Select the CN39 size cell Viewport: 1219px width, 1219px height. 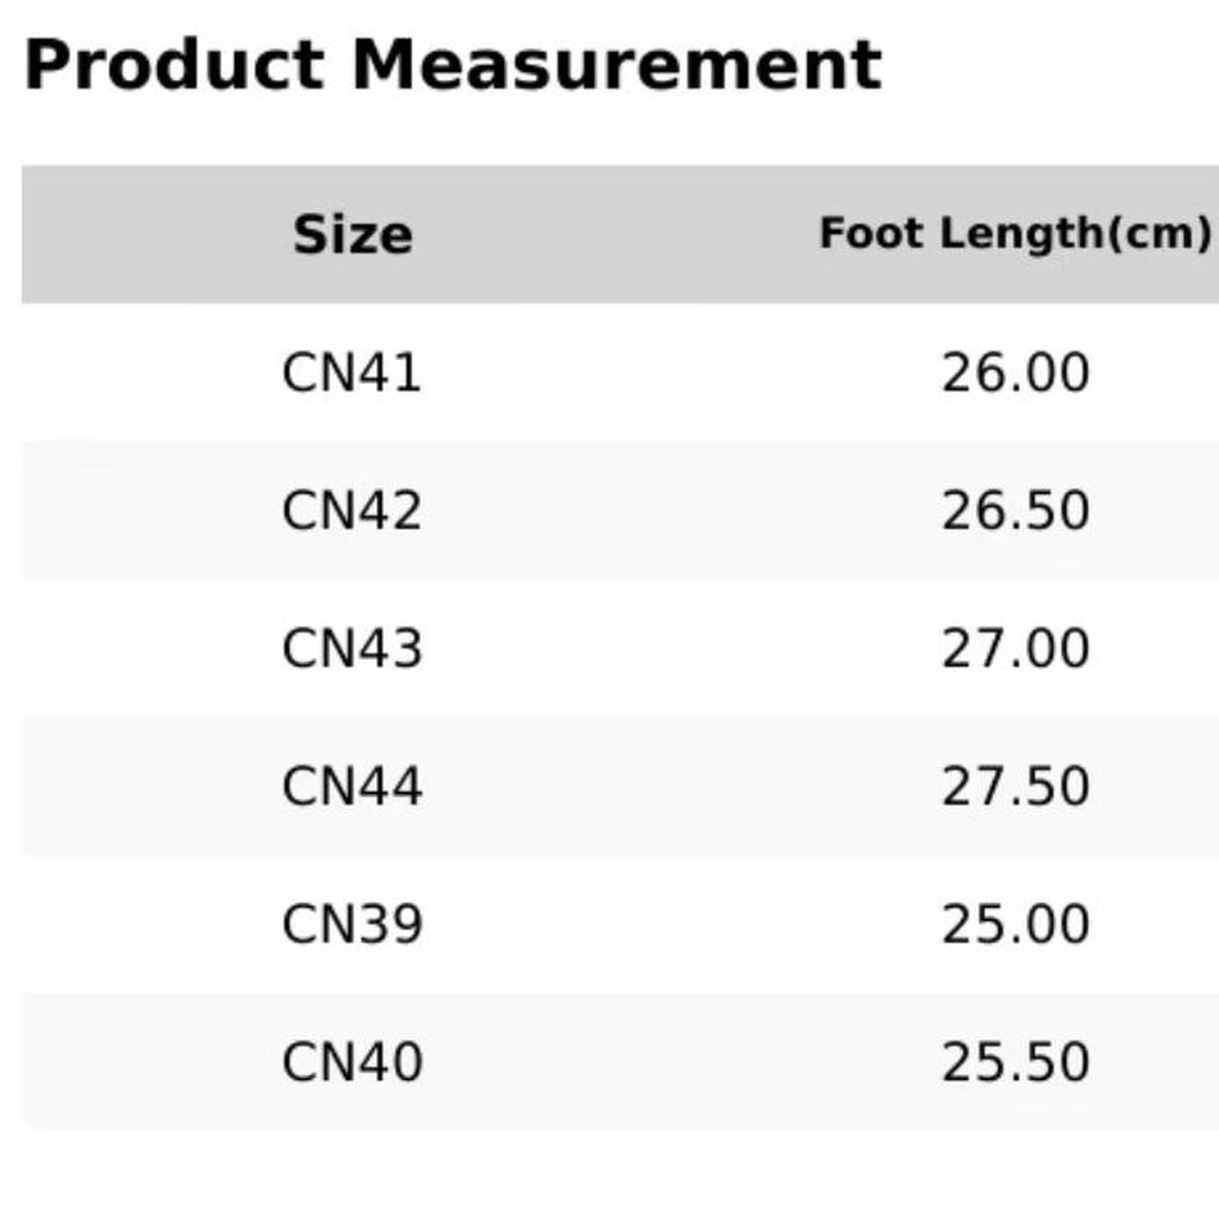click(351, 925)
